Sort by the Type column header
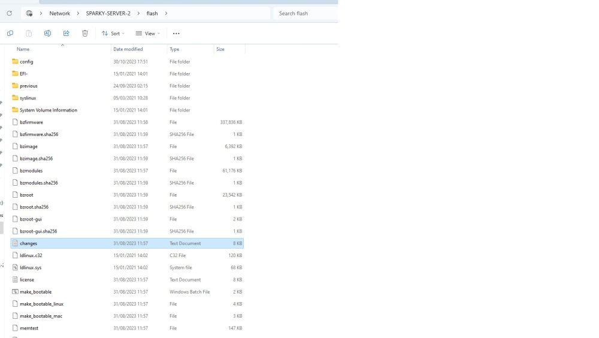Image resolution: width=599 pixels, height=338 pixels. (x=174, y=49)
